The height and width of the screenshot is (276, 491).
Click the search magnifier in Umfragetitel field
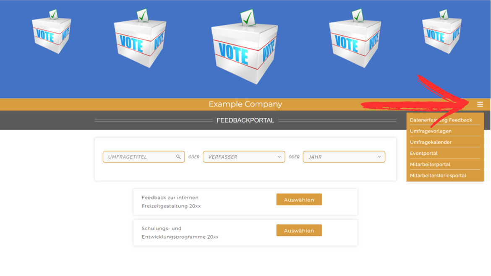click(x=178, y=157)
